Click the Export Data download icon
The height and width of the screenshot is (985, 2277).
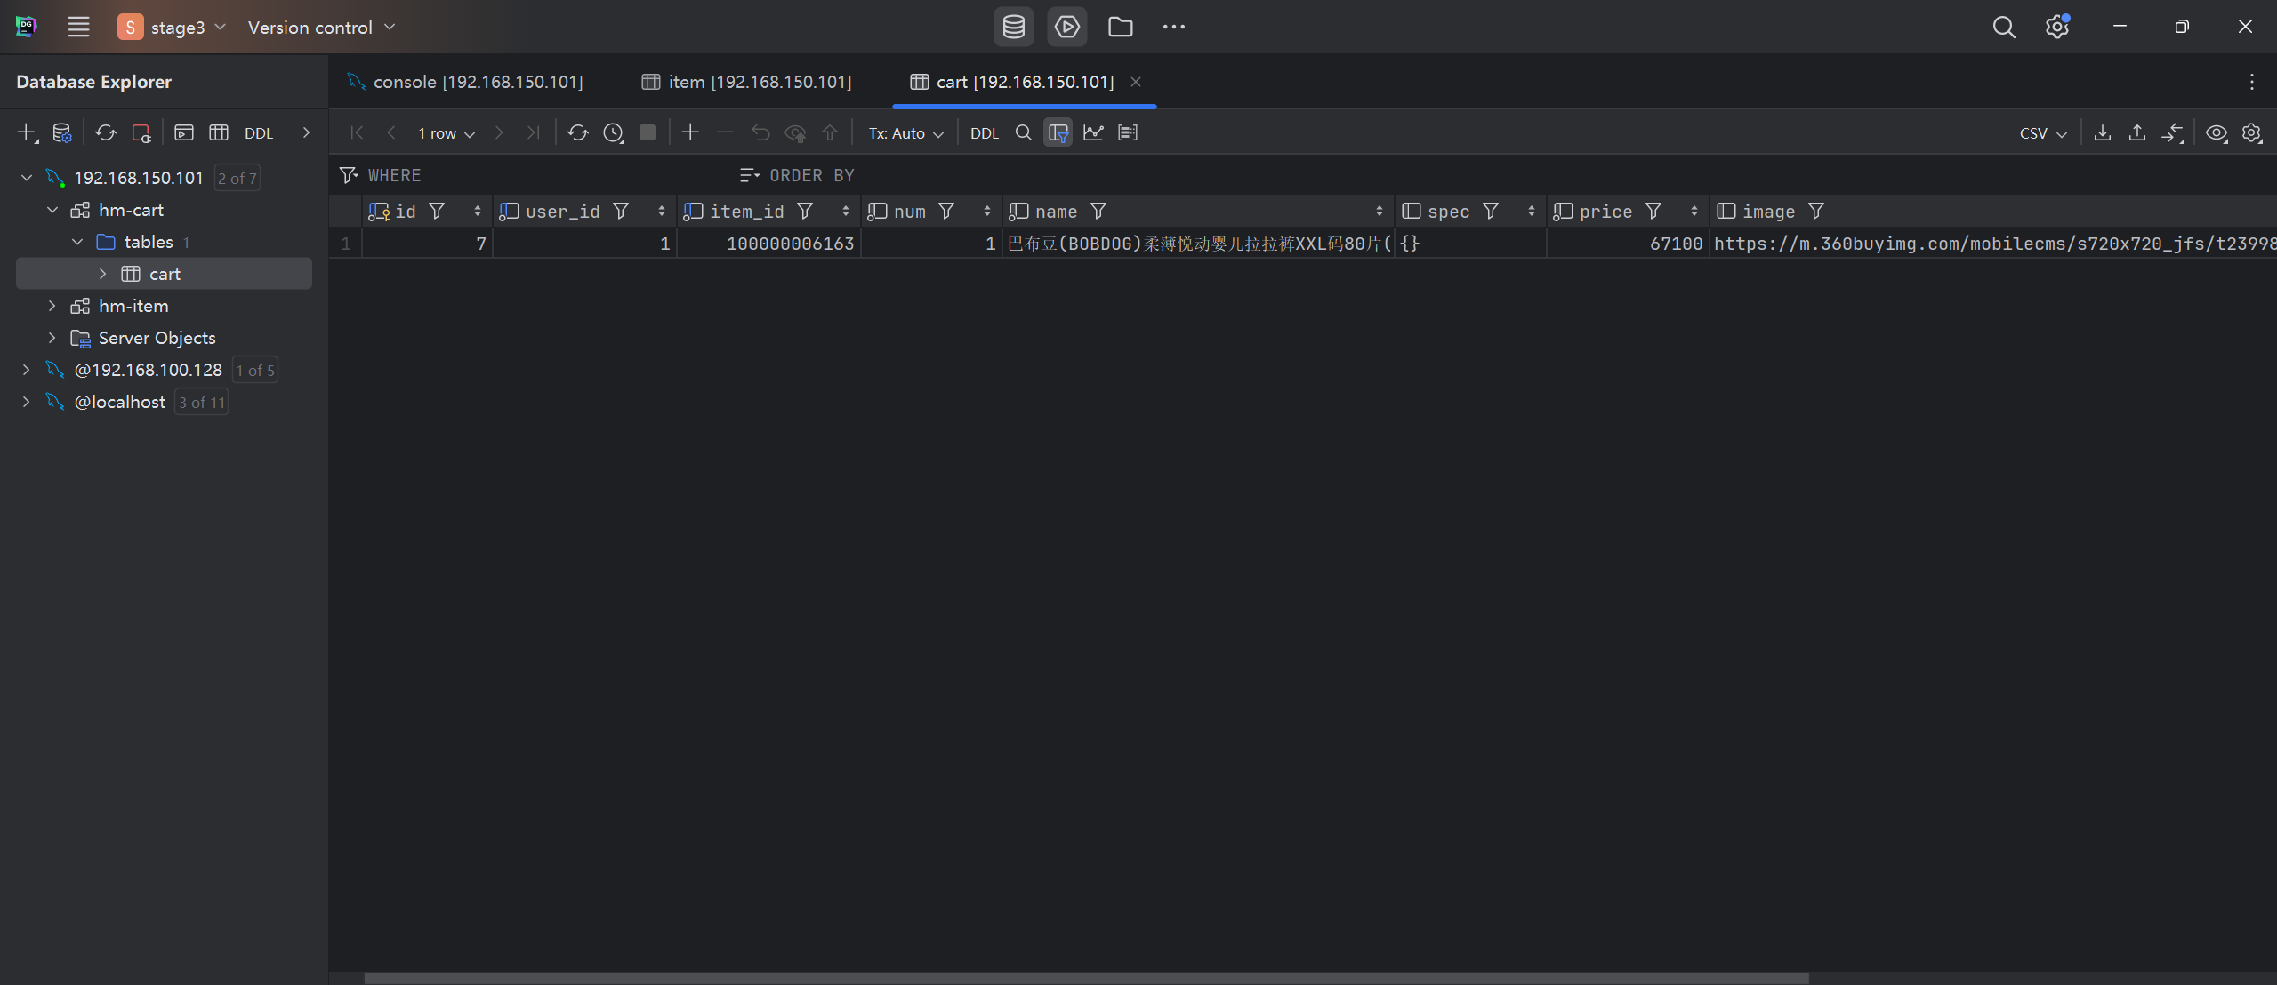pyautogui.click(x=2103, y=133)
